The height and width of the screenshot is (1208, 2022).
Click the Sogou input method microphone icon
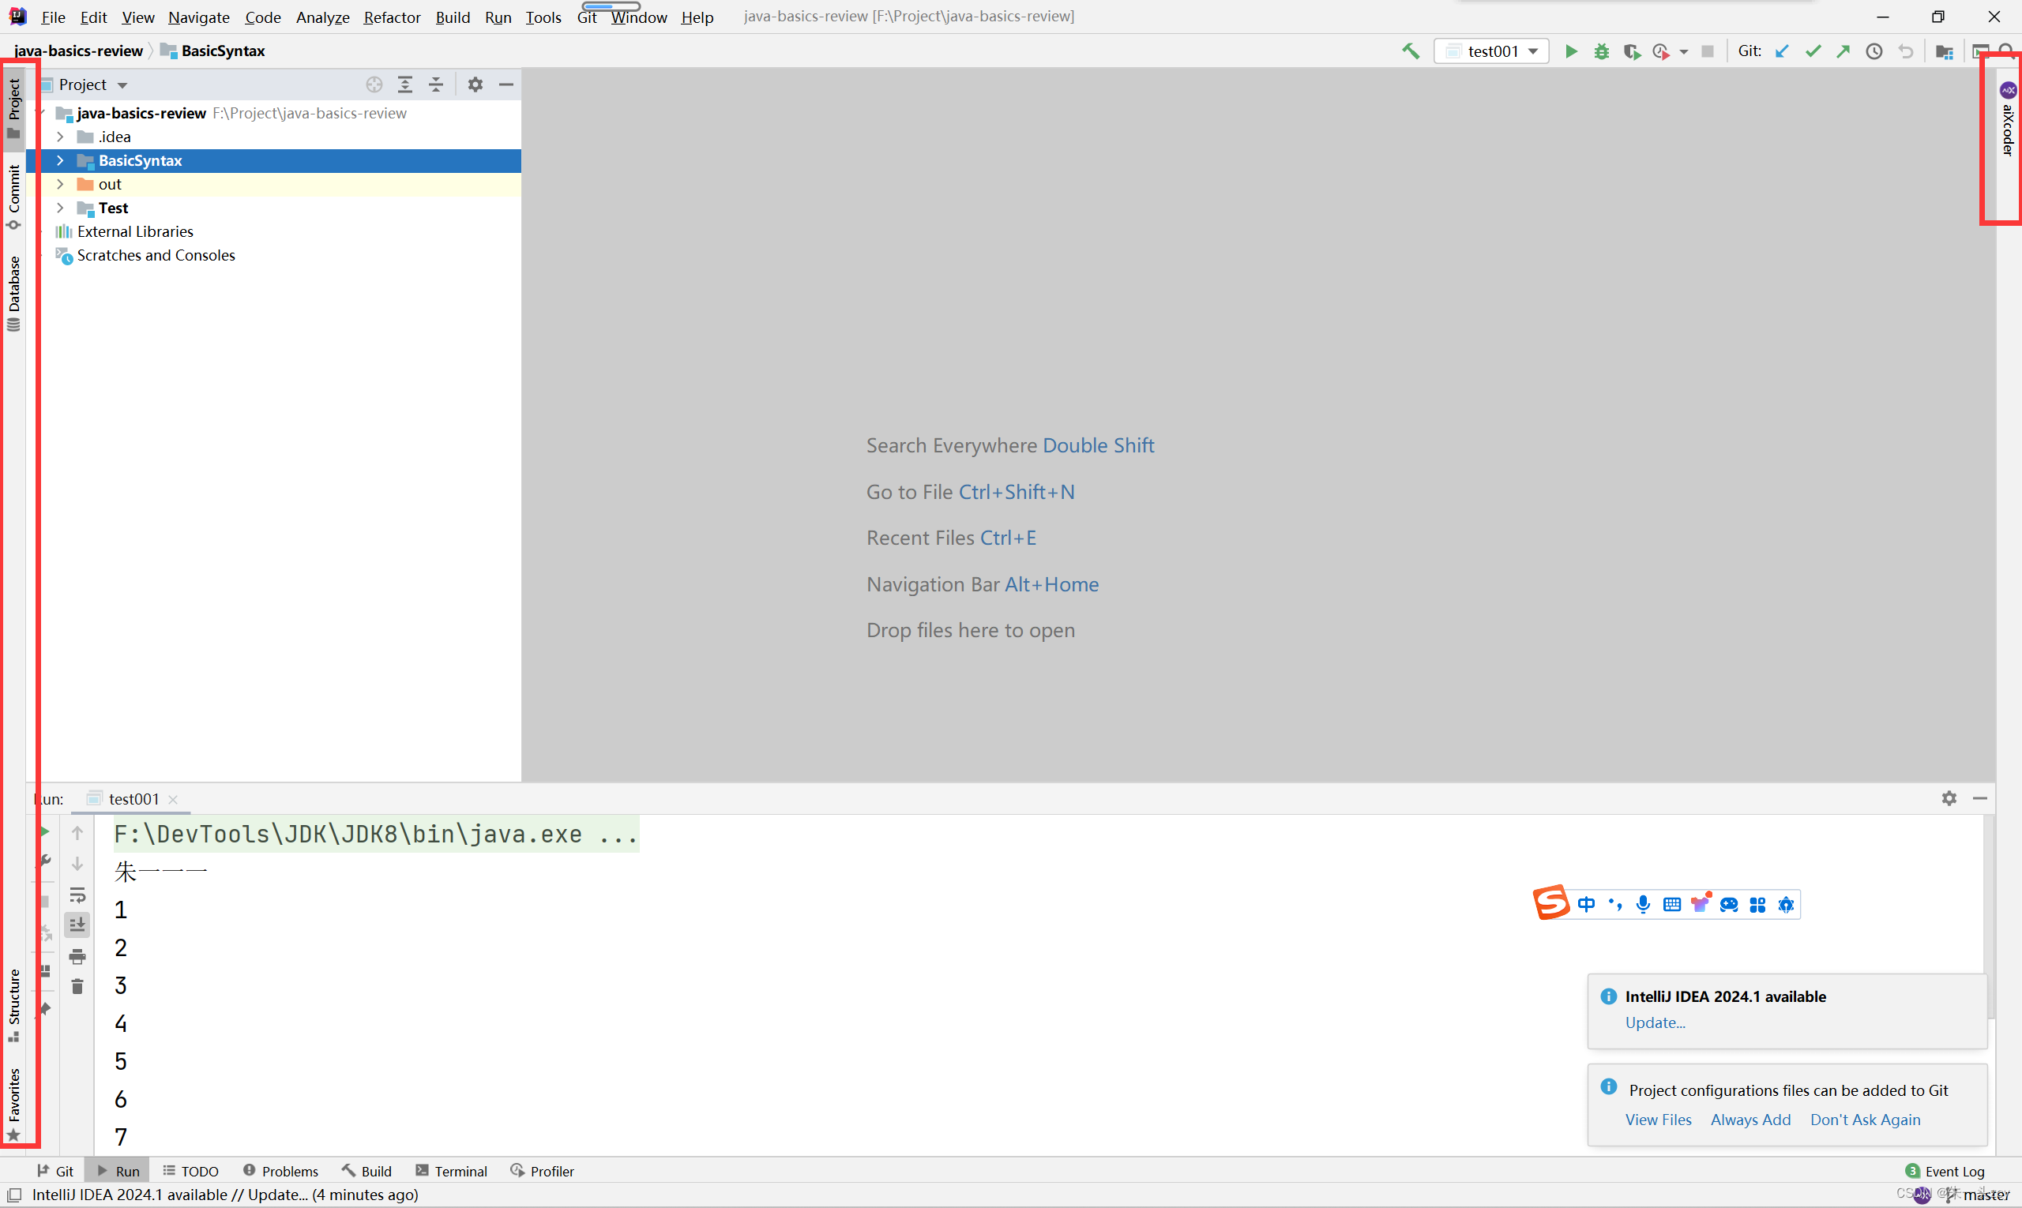point(1643,904)
